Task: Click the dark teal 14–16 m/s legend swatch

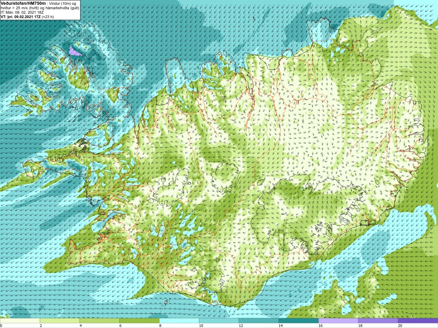Action: (298, 320)
